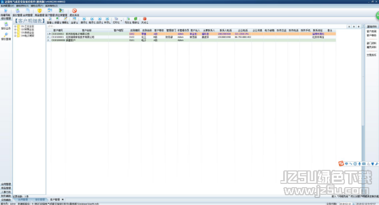
Task: Open 人事行政 section in left navigation
Action: click(x=6, y=192)
